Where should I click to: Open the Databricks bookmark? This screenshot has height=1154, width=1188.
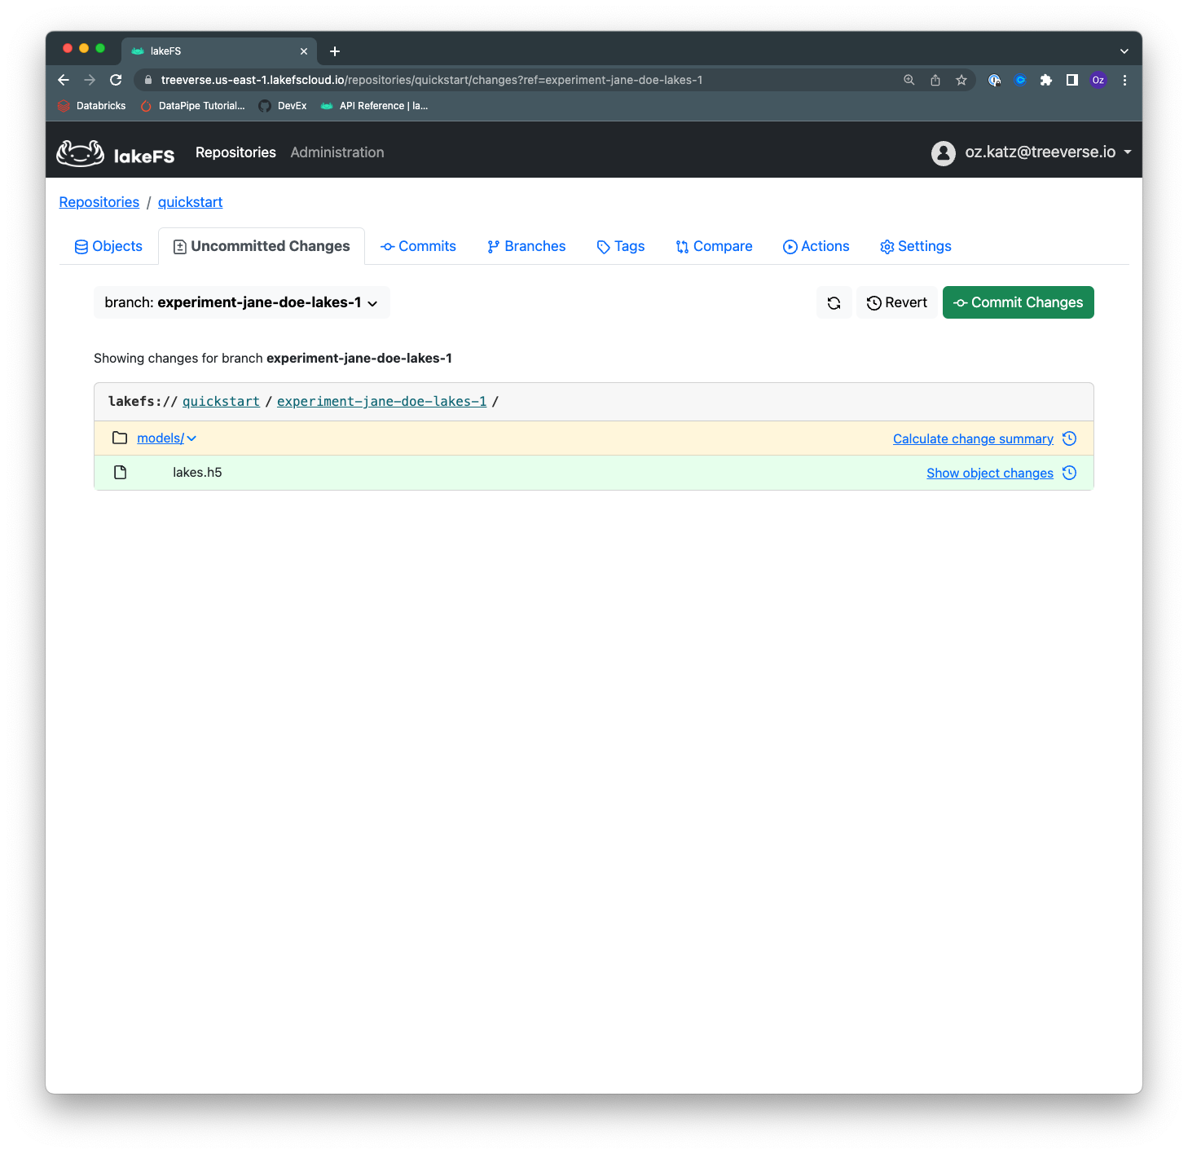coord(92,106)
